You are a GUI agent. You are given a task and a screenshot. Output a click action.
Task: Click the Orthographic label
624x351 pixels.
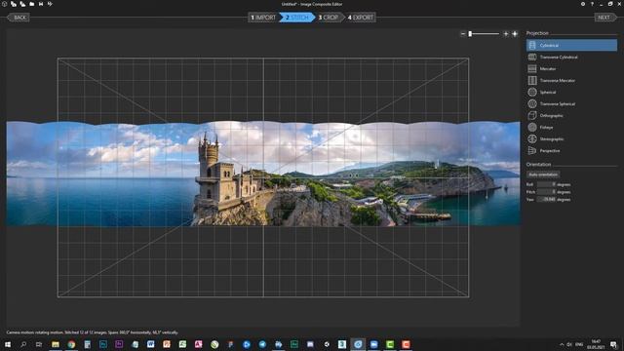(x=551, y=115)
